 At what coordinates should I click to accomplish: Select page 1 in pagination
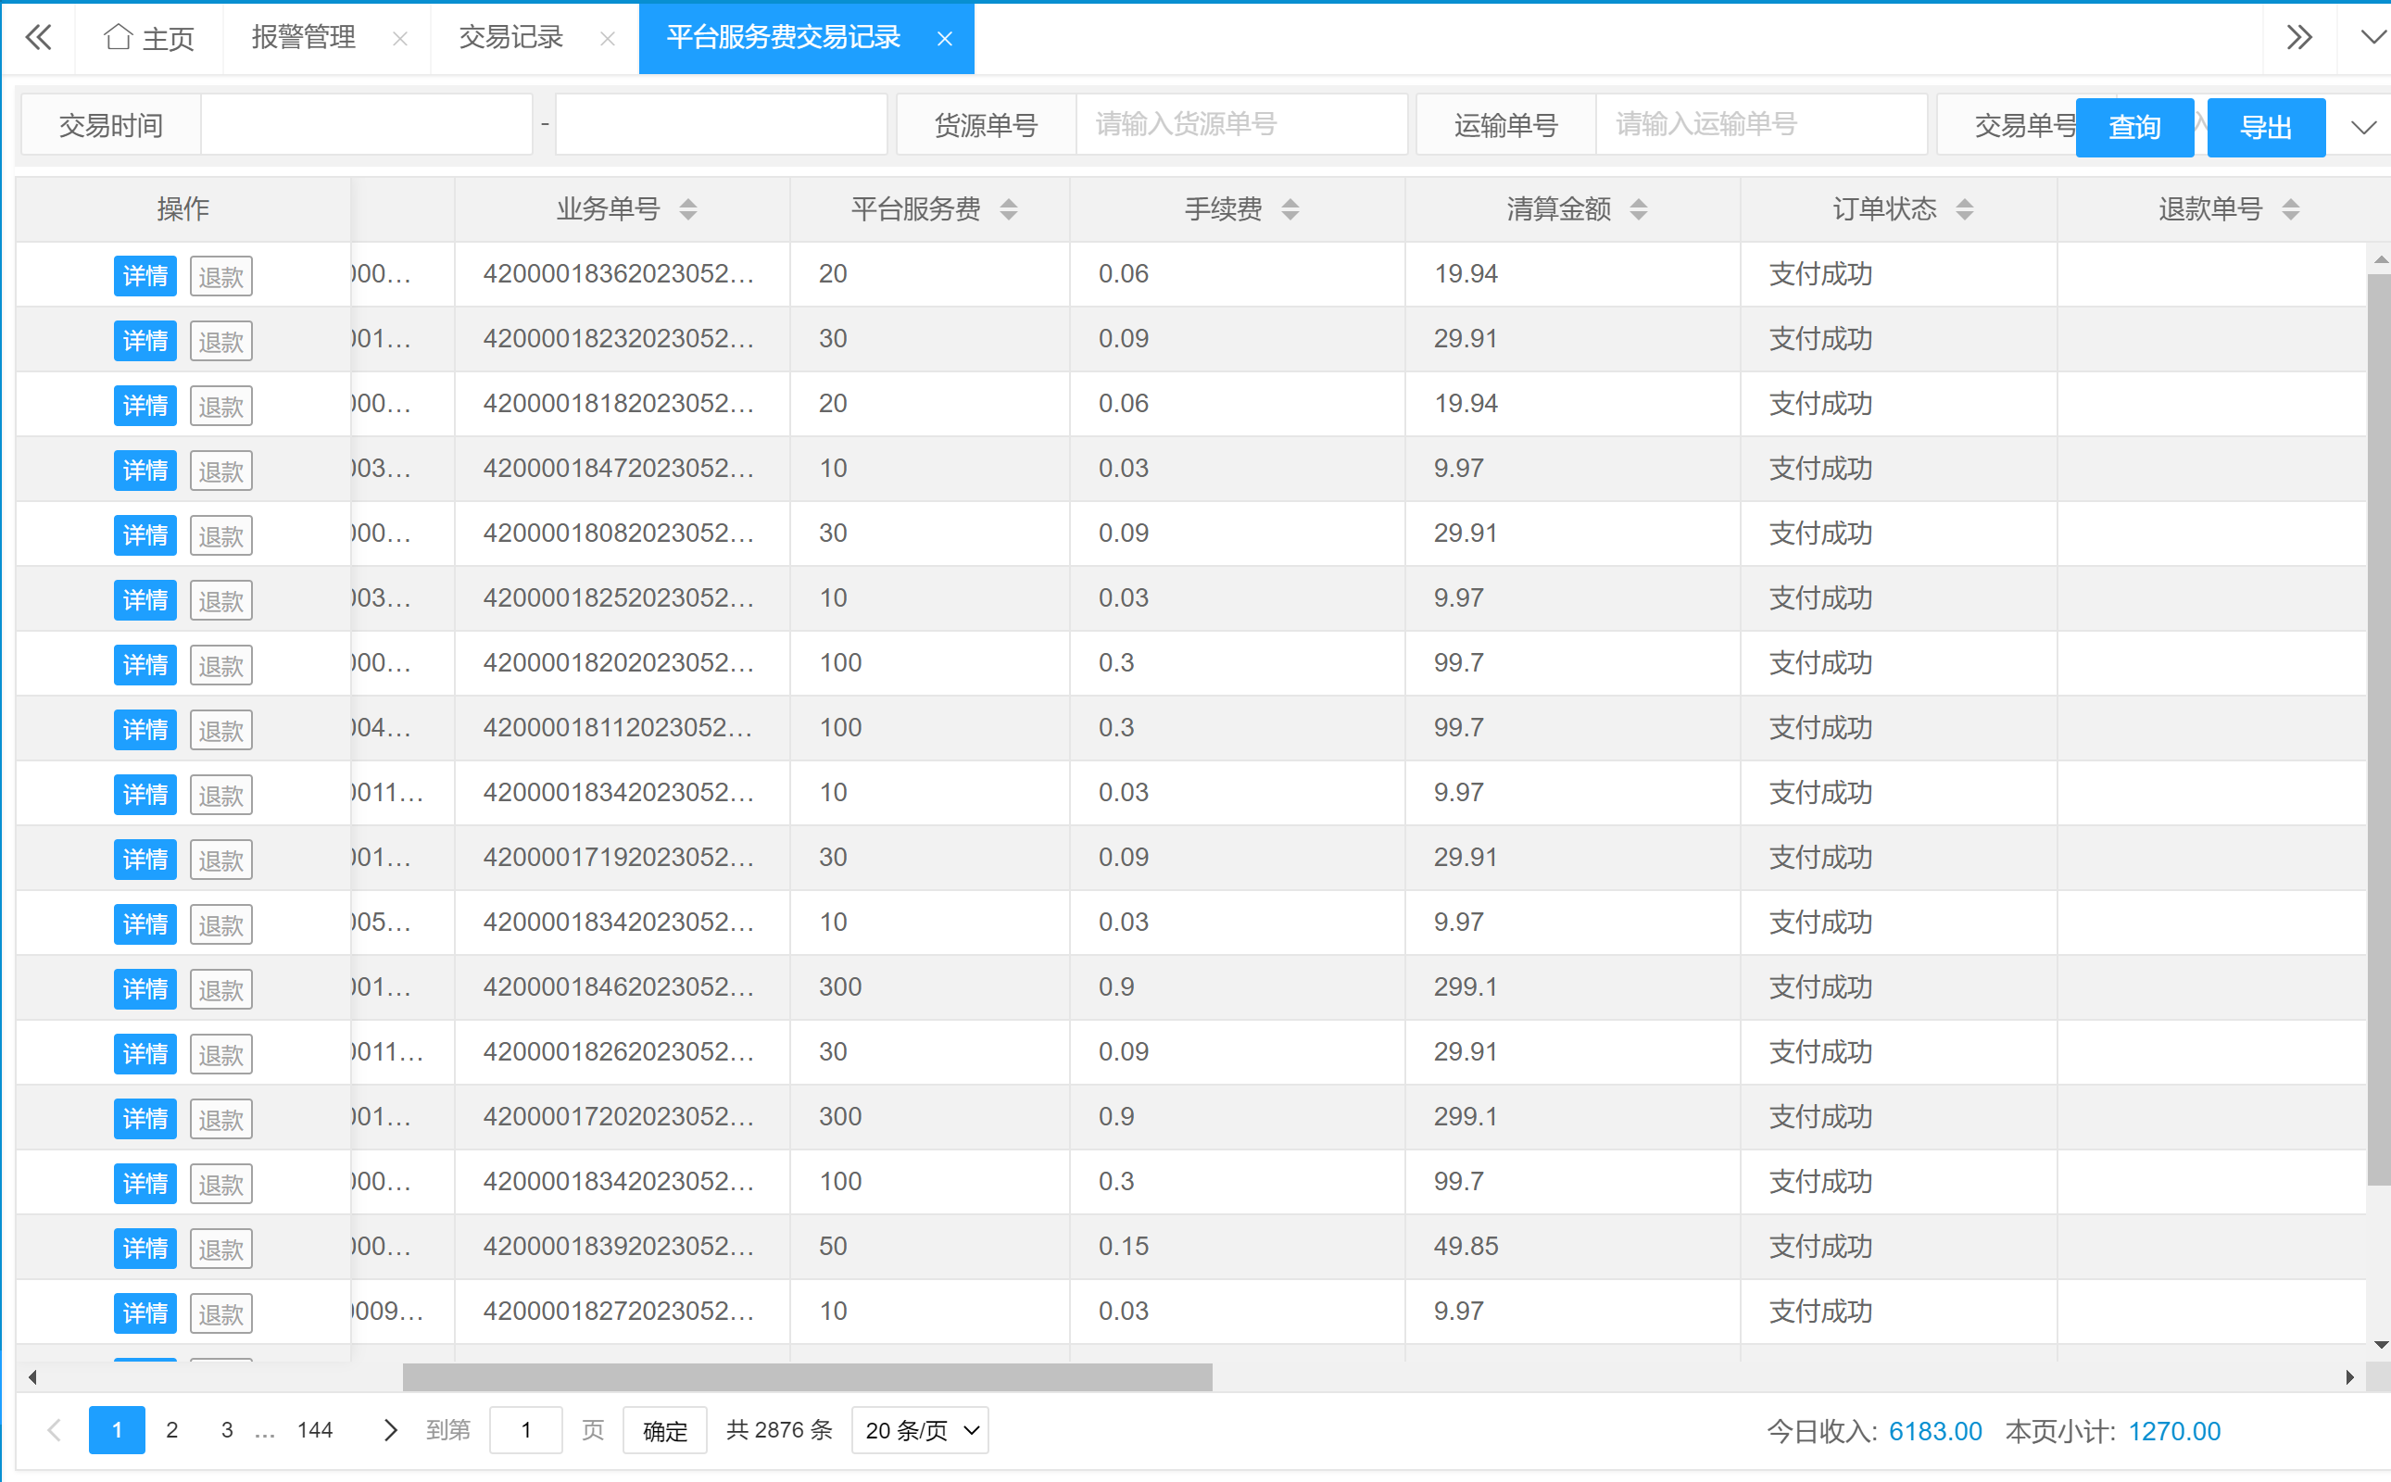click(x=117, y=1430)
